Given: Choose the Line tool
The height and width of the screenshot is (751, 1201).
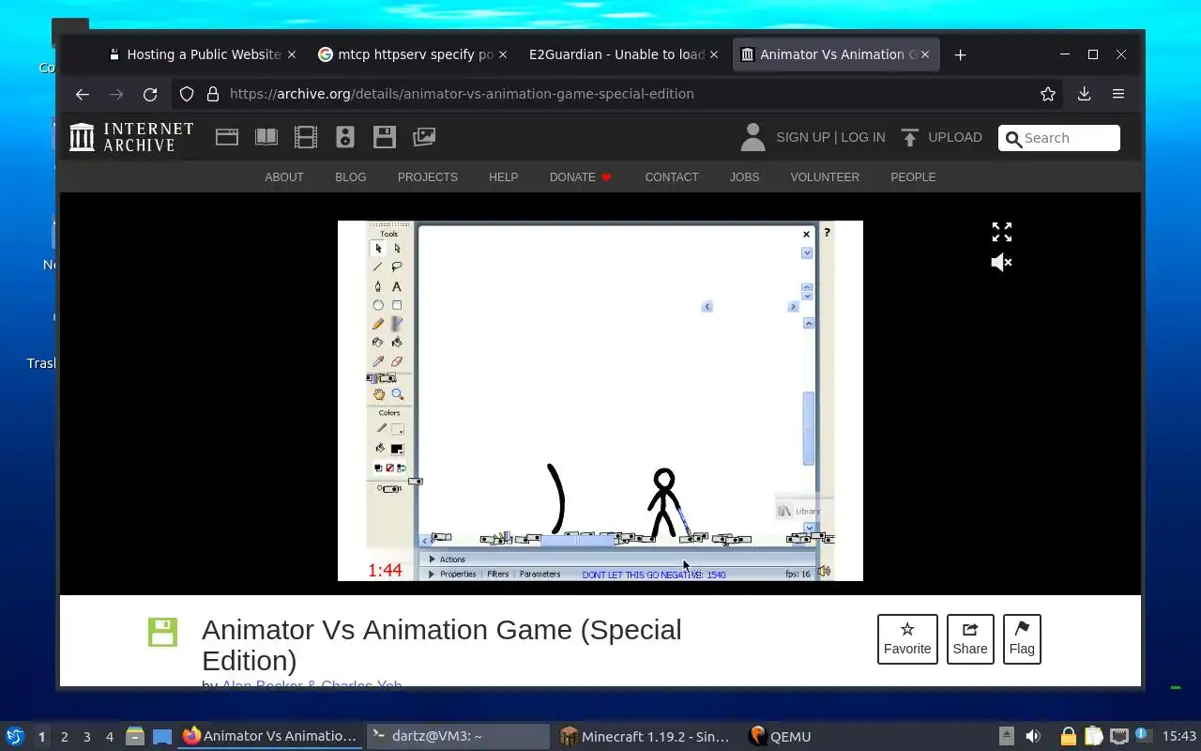Looking at the screenshot, I should 378,267.
